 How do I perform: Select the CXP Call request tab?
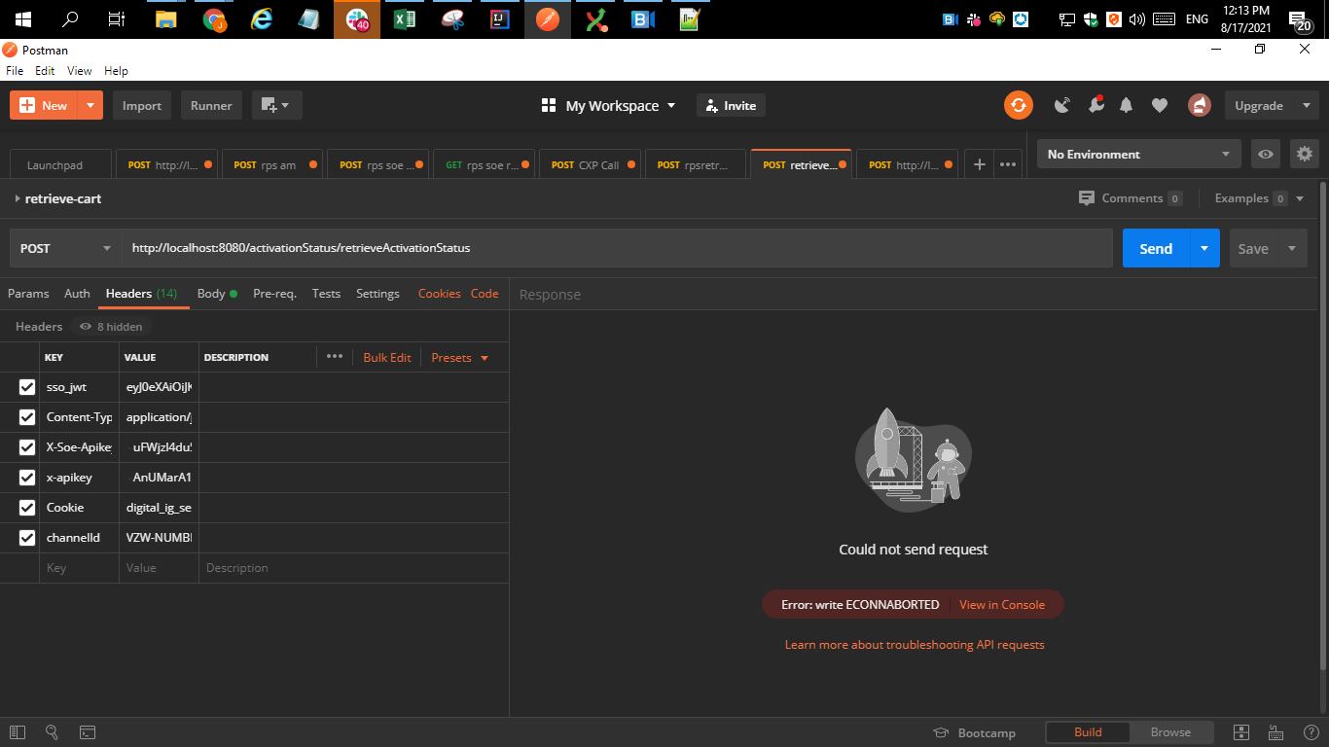pos(589,163)
